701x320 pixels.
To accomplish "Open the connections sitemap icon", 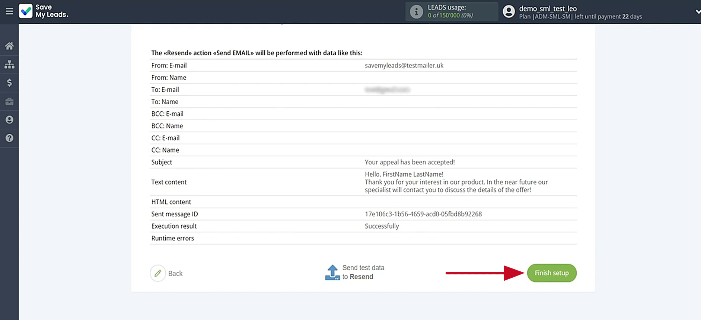I will [9, 65].
